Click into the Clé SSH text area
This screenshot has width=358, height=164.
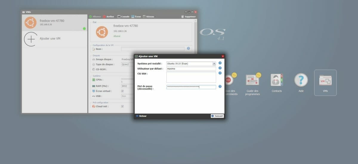click(x=191, y=77)
